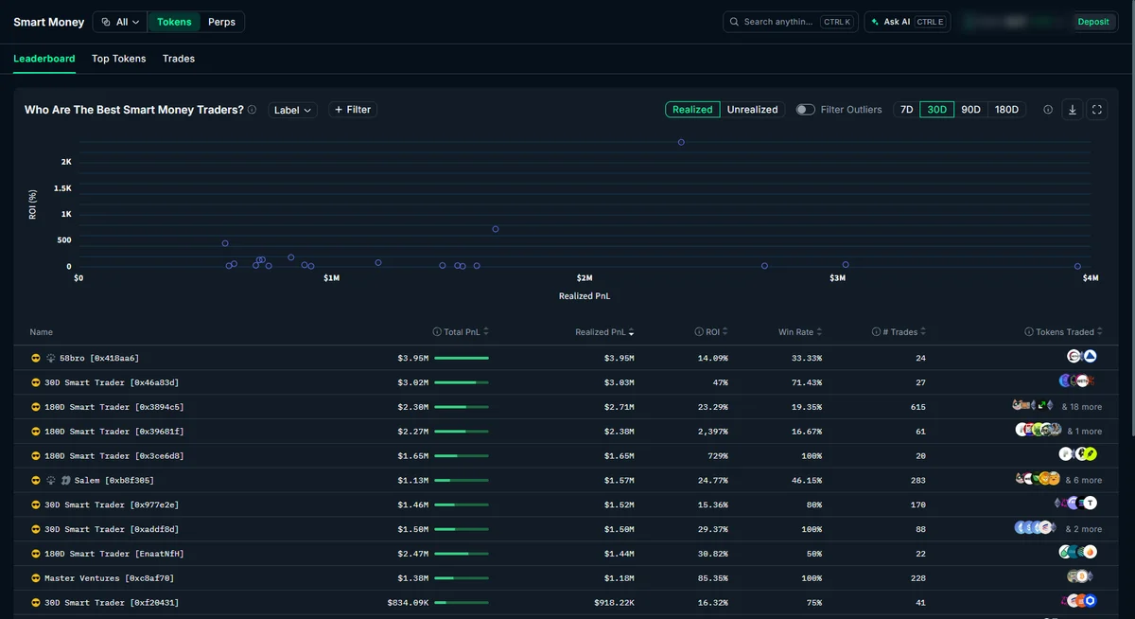The width and height of the screenshot is (1135, 619).
Task: Click '71.43%' win rate value
Action: 805,382
